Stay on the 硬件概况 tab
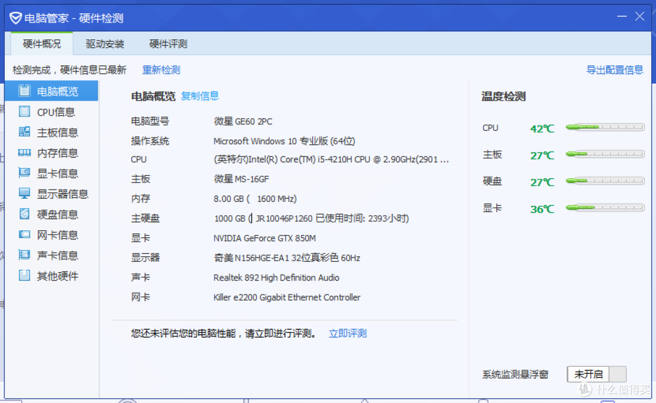 click(41, 44)
